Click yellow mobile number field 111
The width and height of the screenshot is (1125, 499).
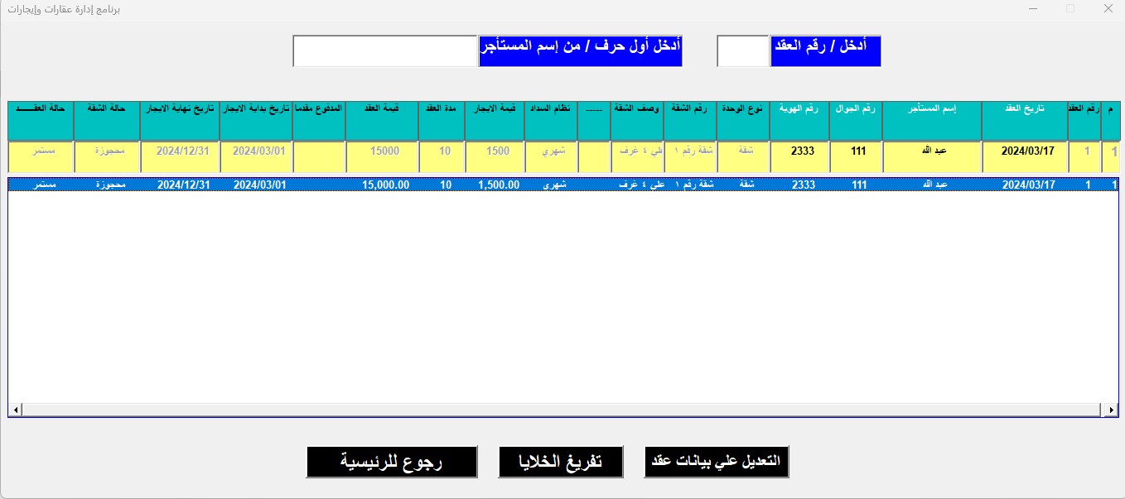[856, 156]
